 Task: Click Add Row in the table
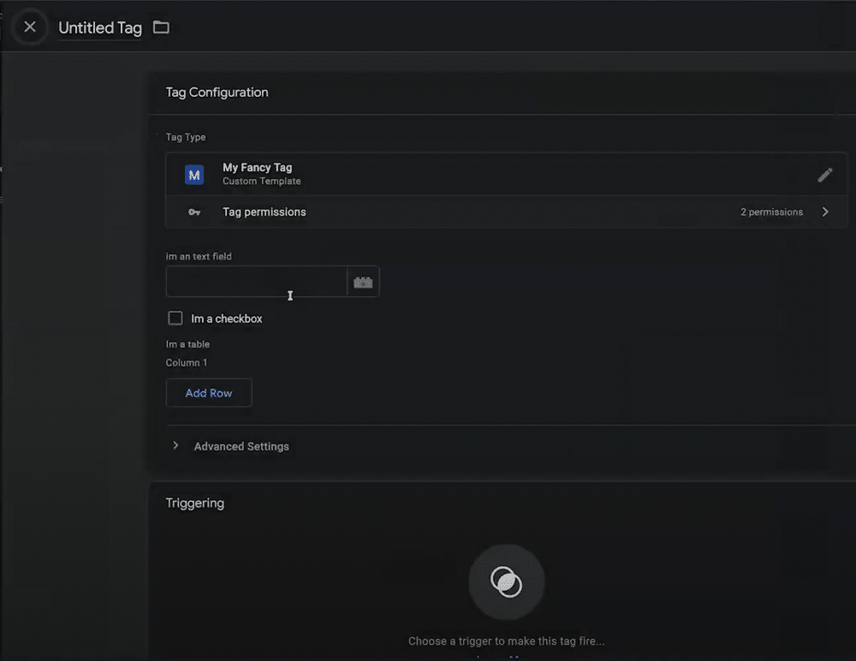(209, 393)
